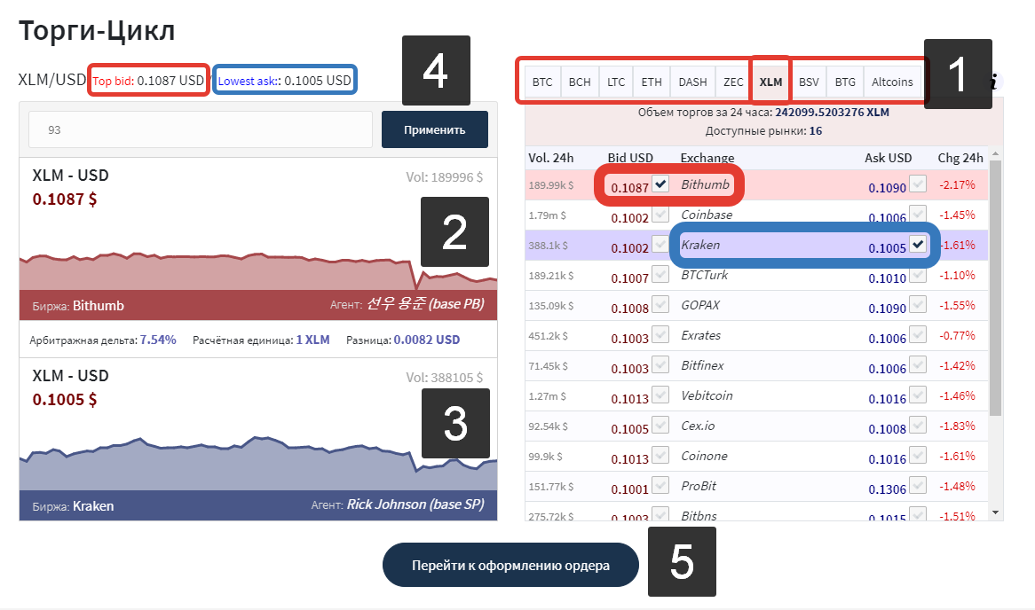Screen dimensions: 1035x610
Task: Click the Ask USD column header
Action: click(889, 158)
